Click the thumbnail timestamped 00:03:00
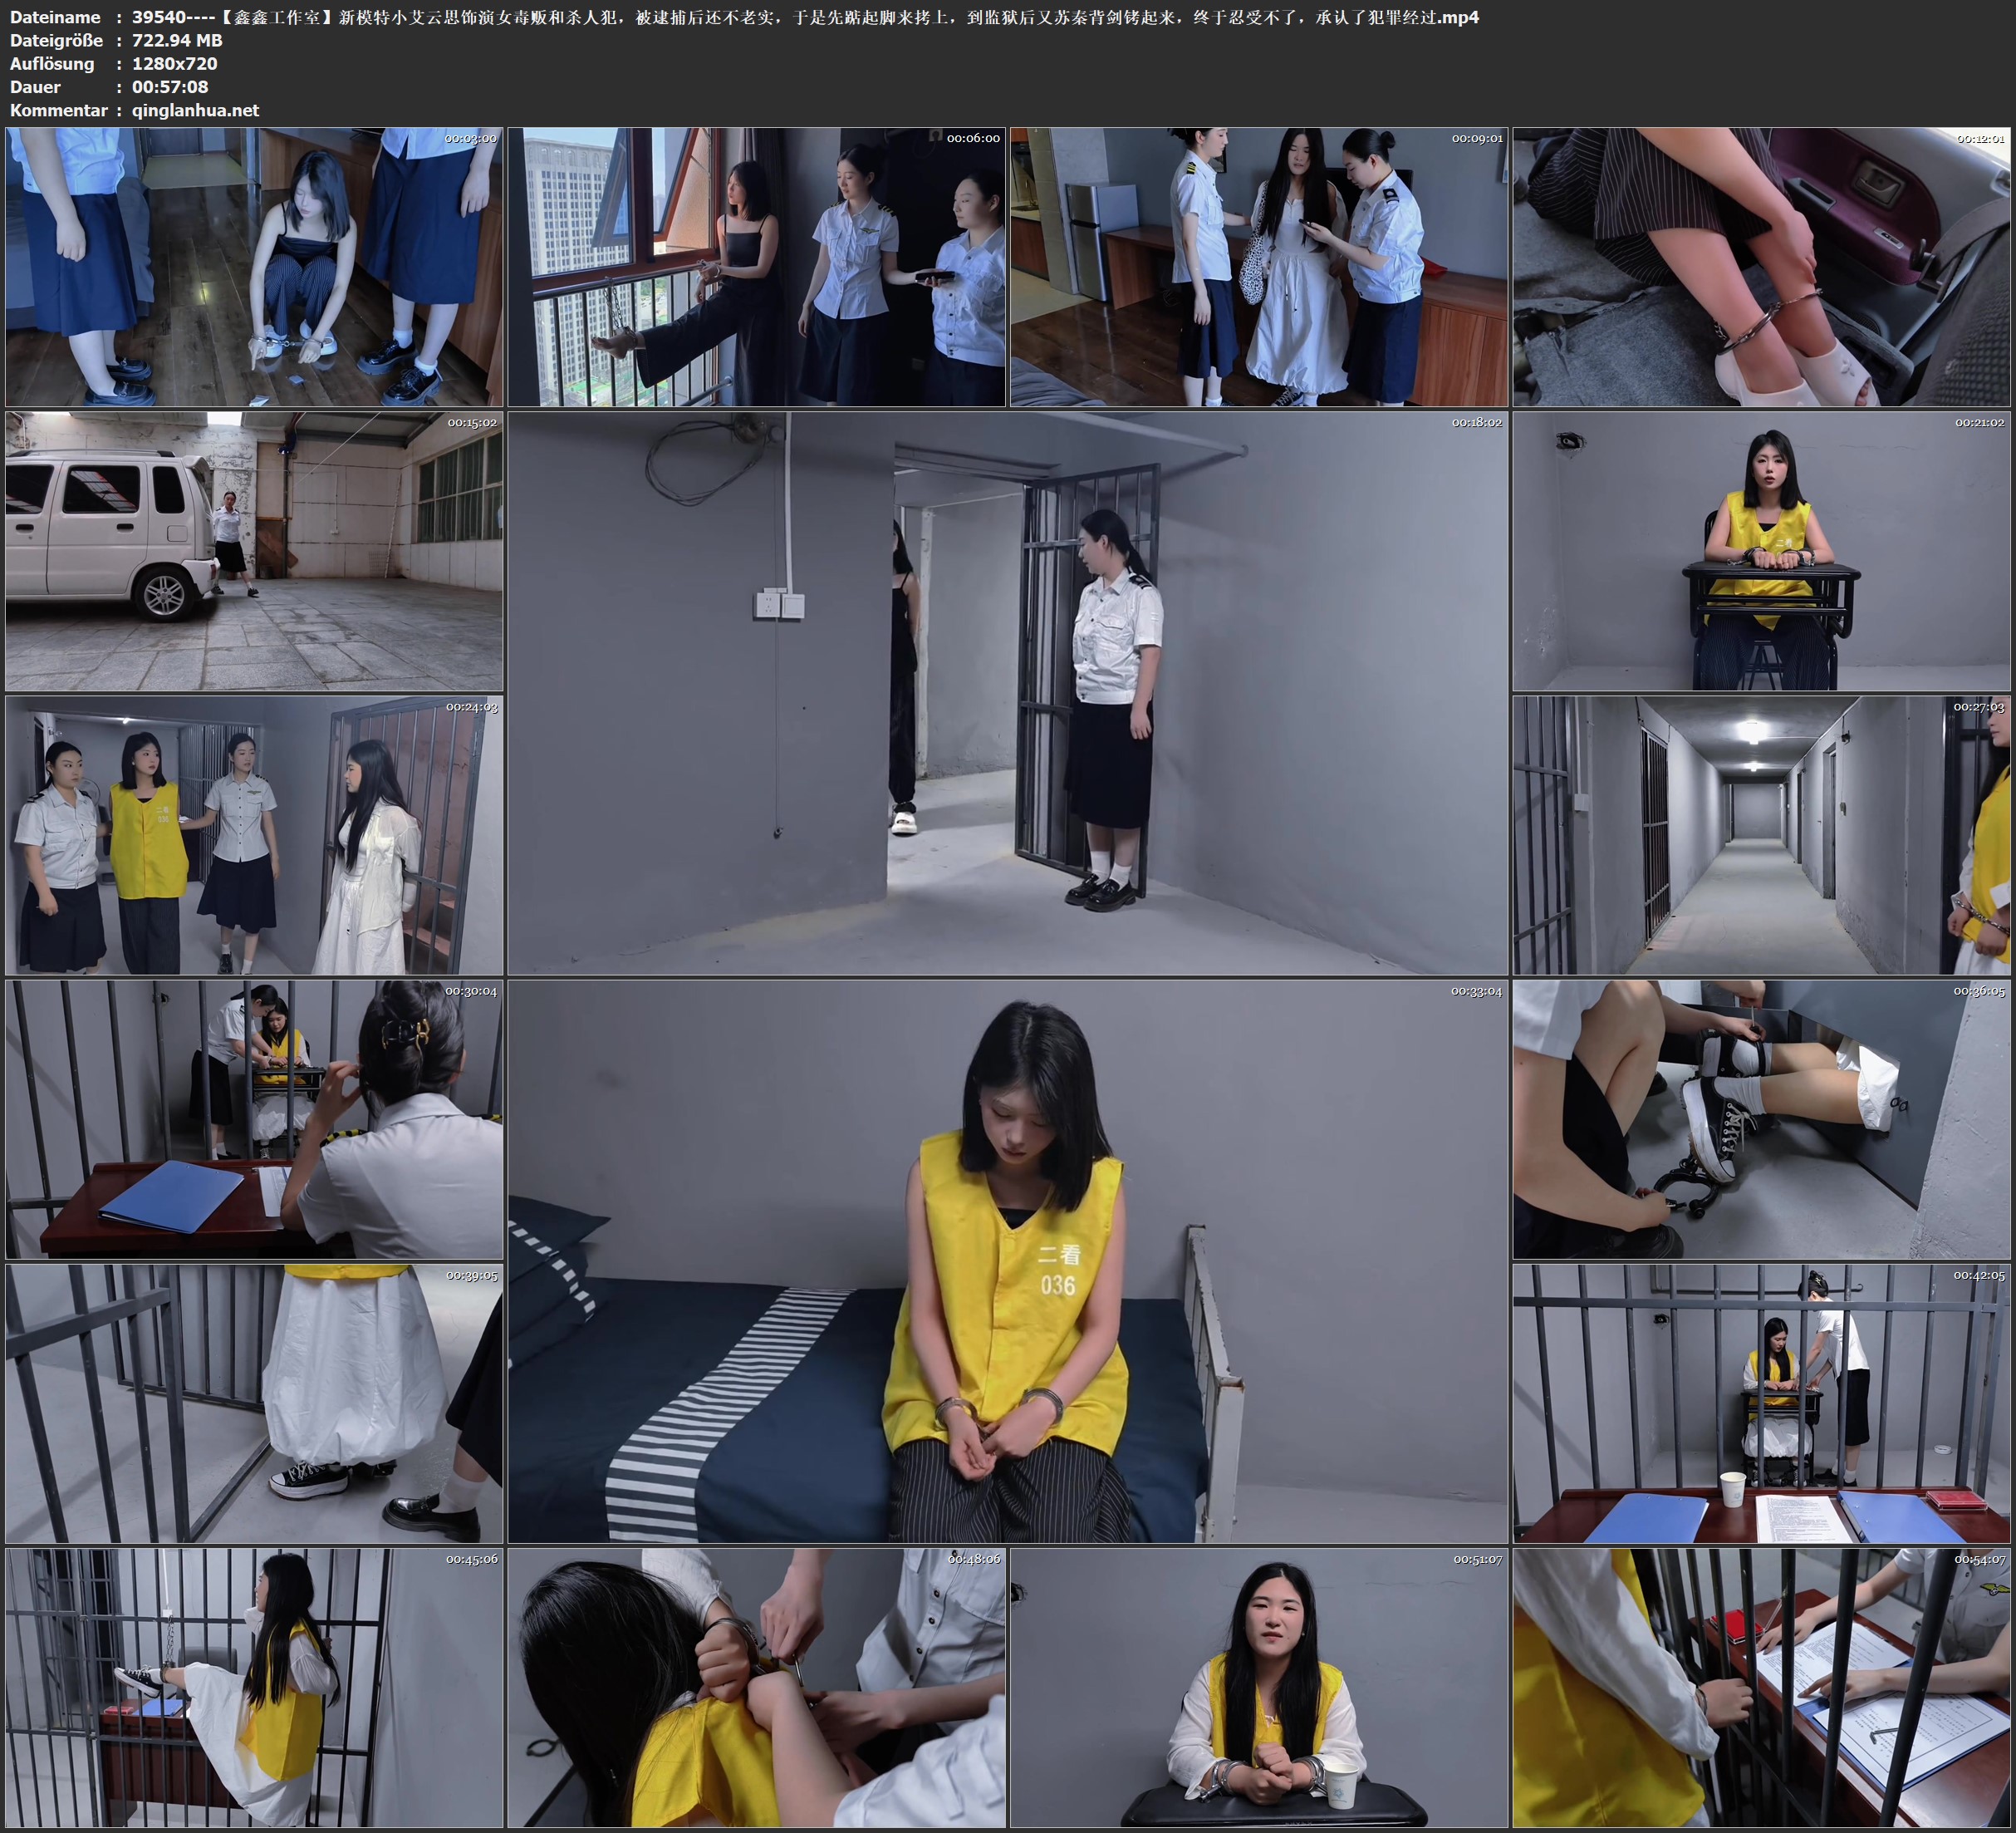This screenshot has width=2016, height=1833. point(254,266)
